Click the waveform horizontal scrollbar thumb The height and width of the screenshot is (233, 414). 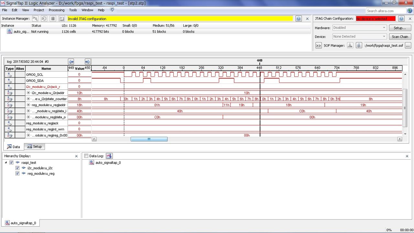pyautogui.click(x=149, y=139)
